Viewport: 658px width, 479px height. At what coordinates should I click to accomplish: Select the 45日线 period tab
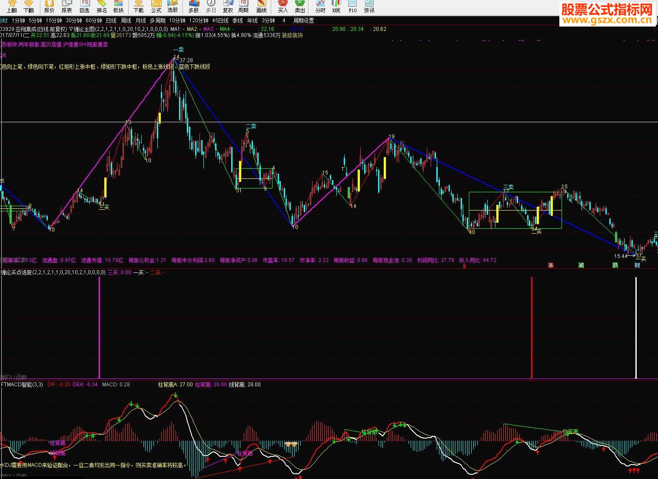[x=220, y=20]
